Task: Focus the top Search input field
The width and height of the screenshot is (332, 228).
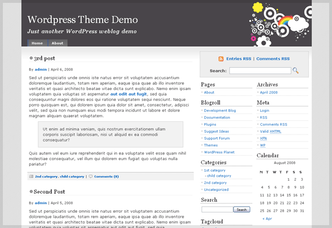Action: pos(260,71)
